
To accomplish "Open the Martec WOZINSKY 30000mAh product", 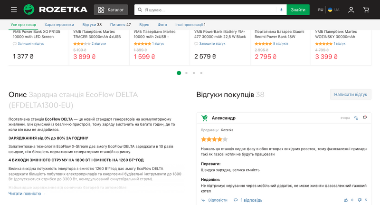I will tap(336, 34).
